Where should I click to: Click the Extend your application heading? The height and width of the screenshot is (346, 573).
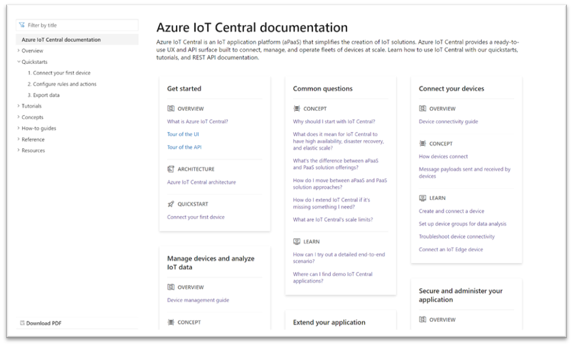click(x=329, y=322)
